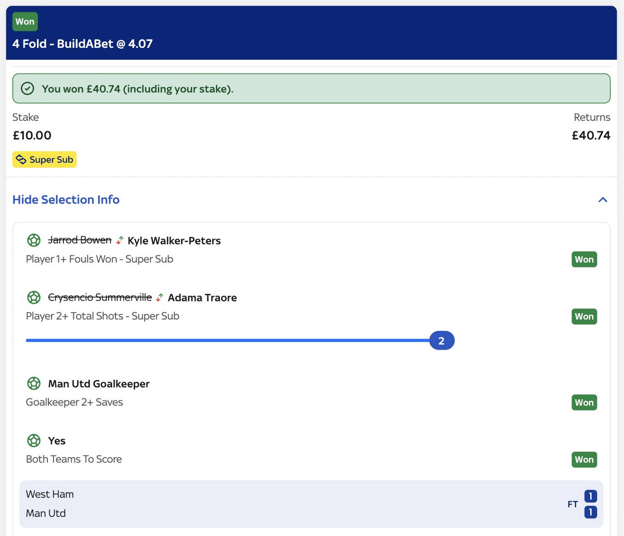Viewport: 624px width, 536px height.
Task: Click Won badge for Total Shots selection
Action: [x=584, y=317]
